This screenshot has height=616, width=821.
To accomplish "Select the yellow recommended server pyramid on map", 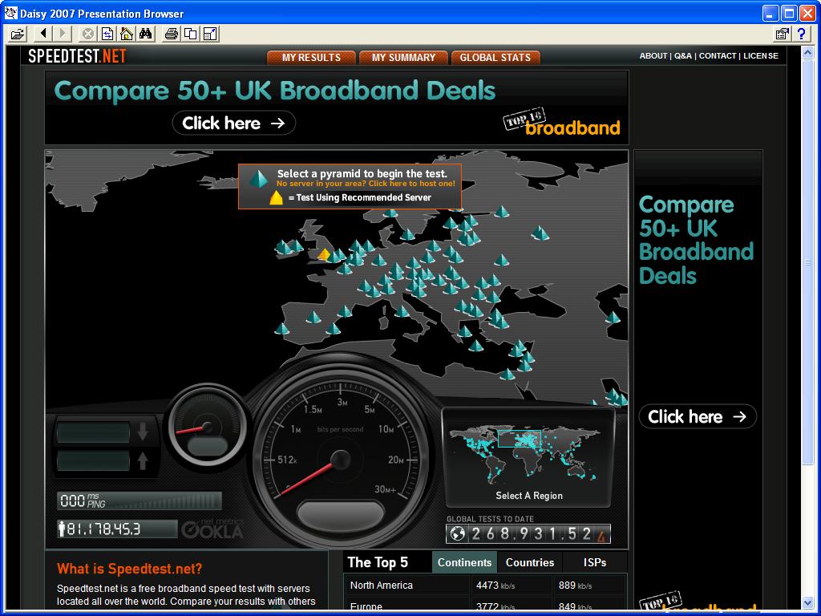I will coord(324,254).
